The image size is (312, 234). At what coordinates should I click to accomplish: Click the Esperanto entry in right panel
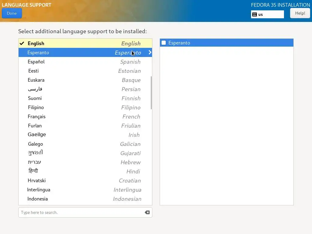coord(226,43)
